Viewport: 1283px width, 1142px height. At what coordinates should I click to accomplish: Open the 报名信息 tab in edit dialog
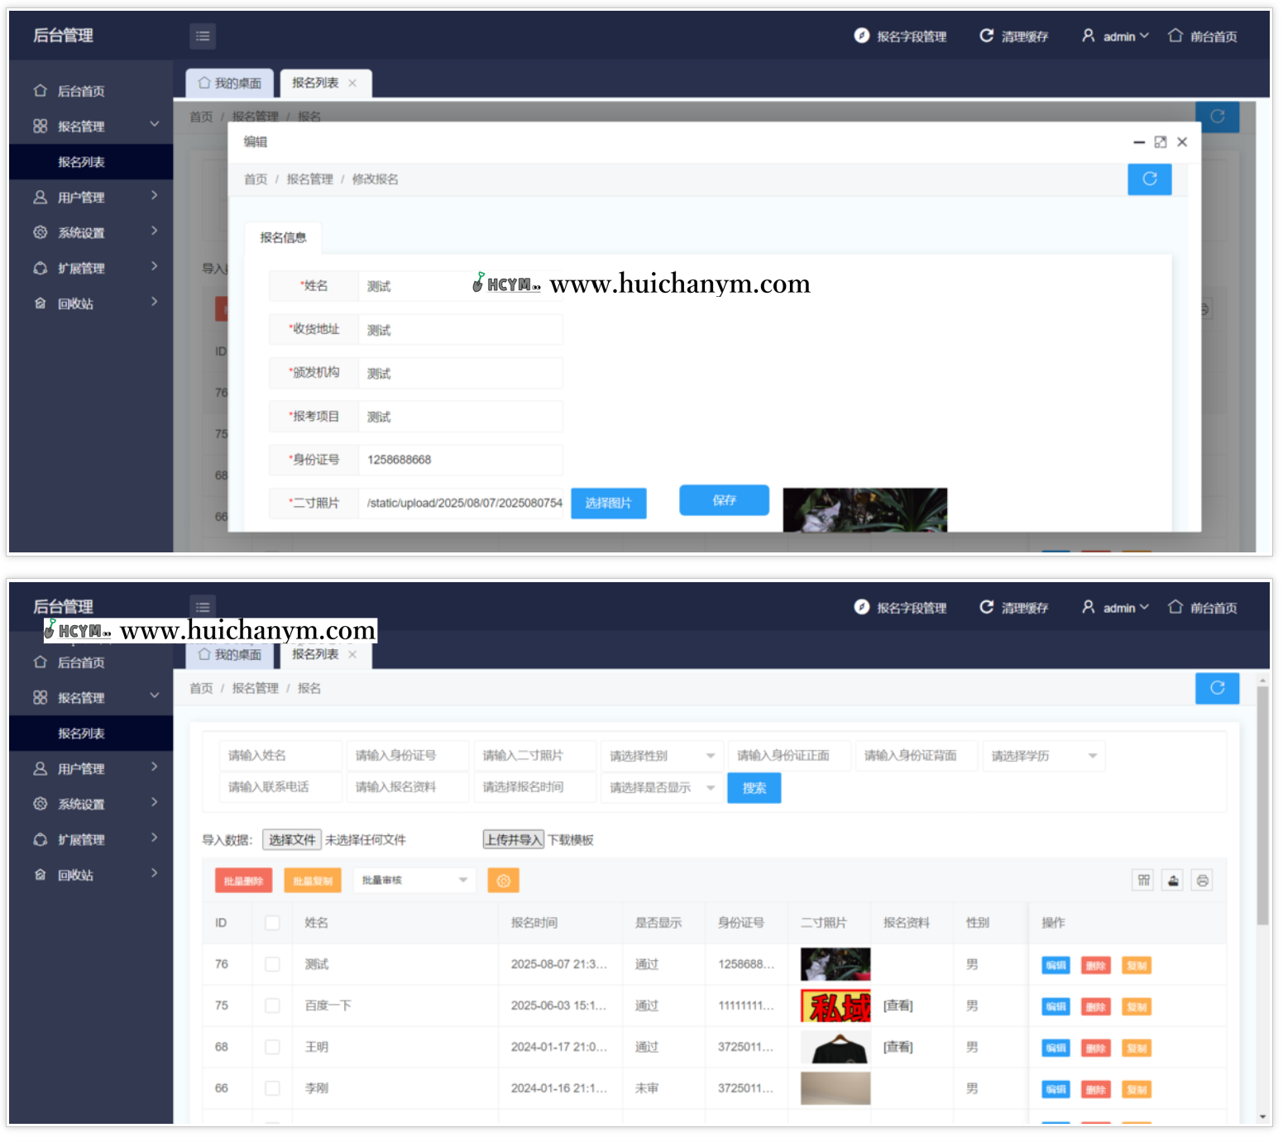coord(283,238)
